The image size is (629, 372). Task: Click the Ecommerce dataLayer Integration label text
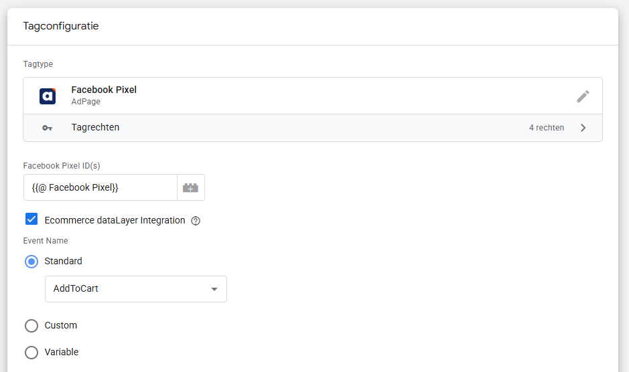115,220
